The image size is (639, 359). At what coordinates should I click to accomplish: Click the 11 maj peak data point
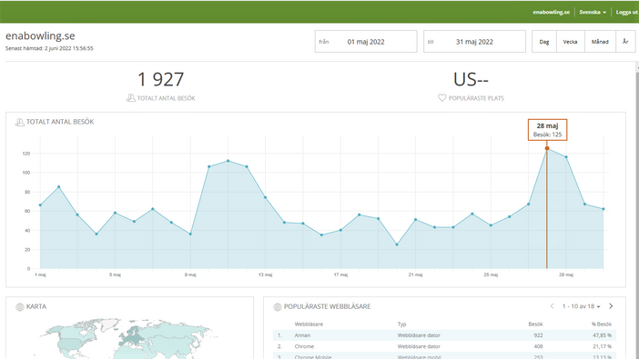228,161
